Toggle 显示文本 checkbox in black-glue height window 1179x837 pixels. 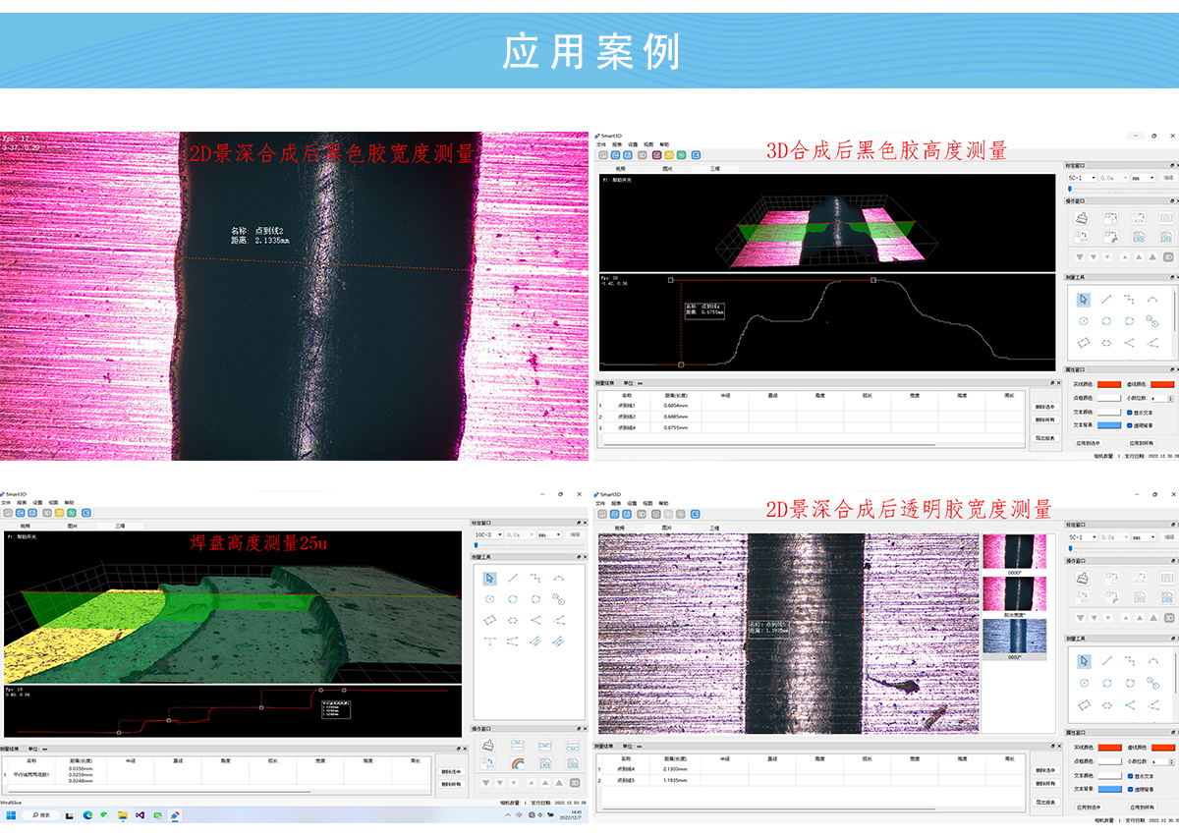coord(1130,413)
